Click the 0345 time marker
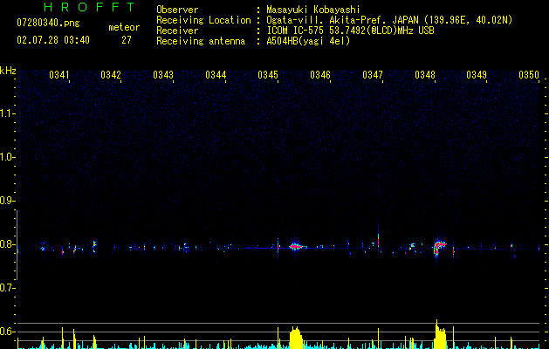Viewport: 549px width, 349px height. click(x=268, y=75)
